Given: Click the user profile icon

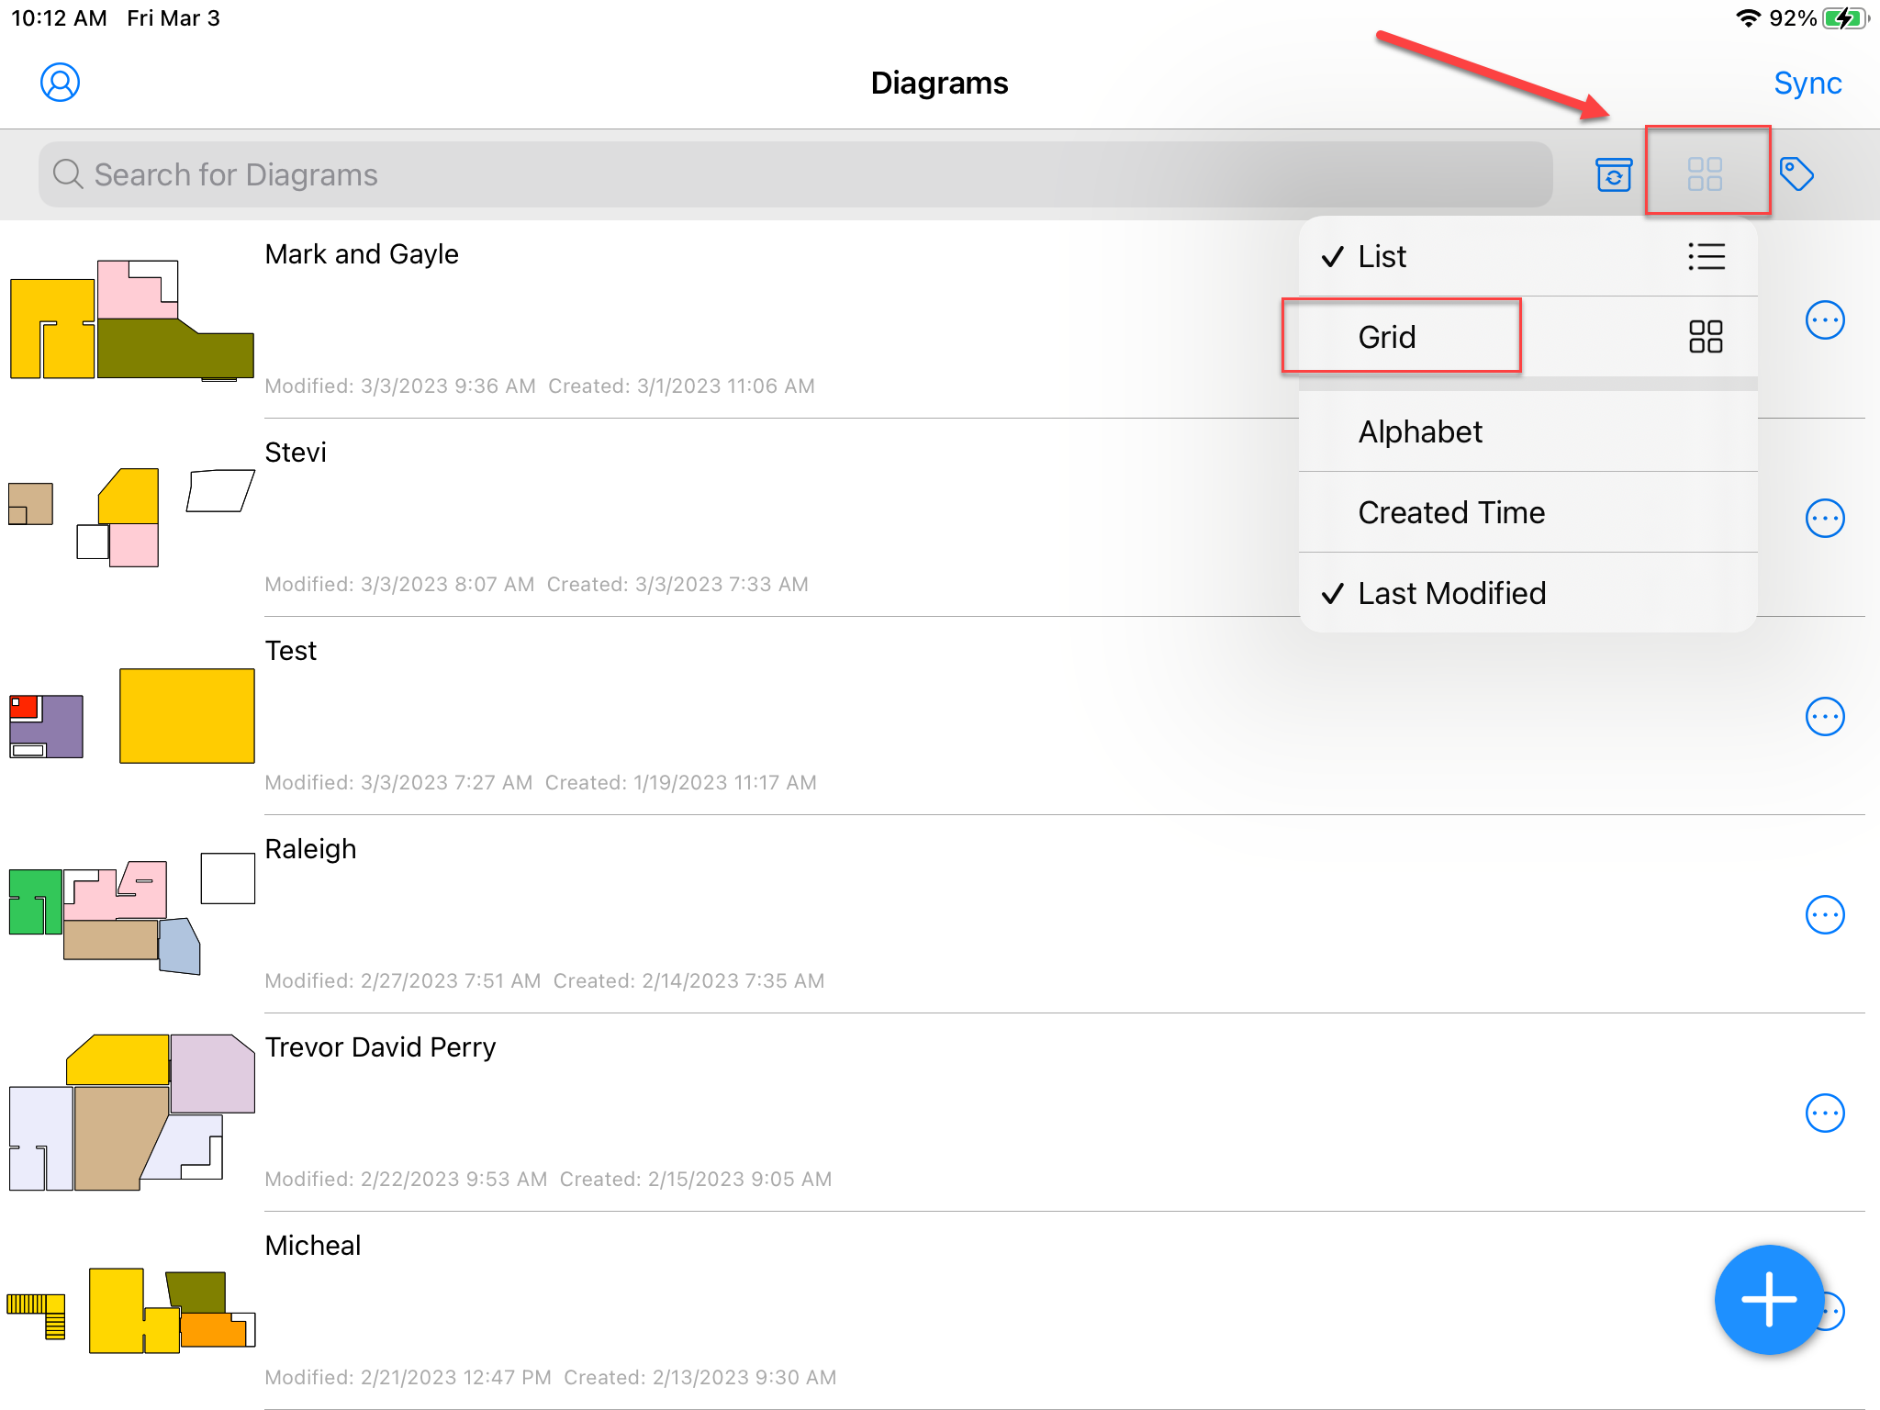Looking at the screenshot, I should tap(61, 83).
